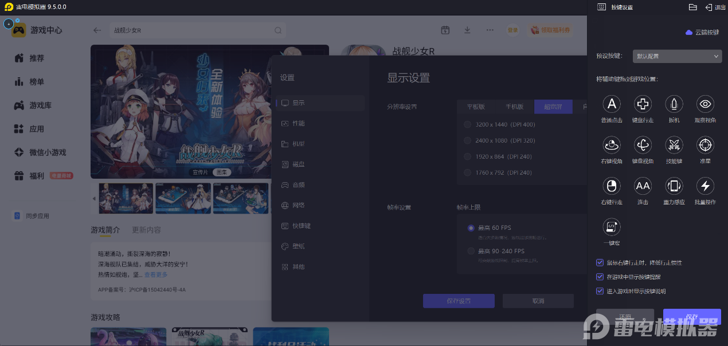Select the 右键视角 key icon
Screen dimensions: 728x346
(612, 145)
